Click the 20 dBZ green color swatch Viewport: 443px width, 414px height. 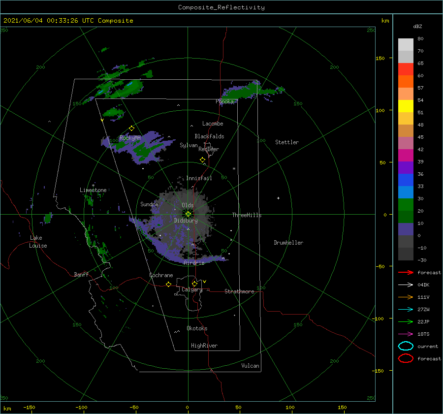[x=406, y=205]
